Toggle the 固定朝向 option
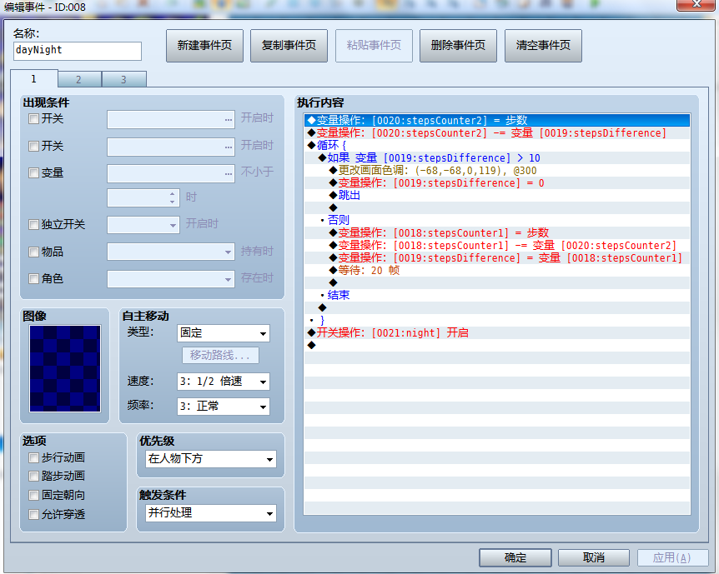719x574 pixels. coord(33,495)
